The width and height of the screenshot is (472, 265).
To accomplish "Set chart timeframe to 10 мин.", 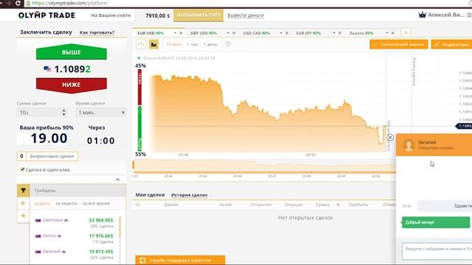I will tap(174, 44).
